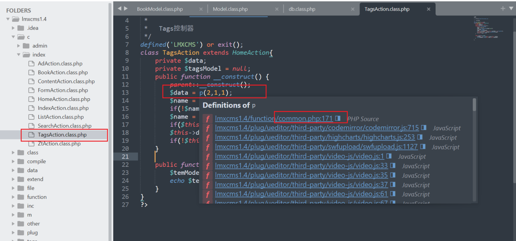Open definition at video.js:37
Viewport: 516px width, 241px height.
(x=302, y=185)
